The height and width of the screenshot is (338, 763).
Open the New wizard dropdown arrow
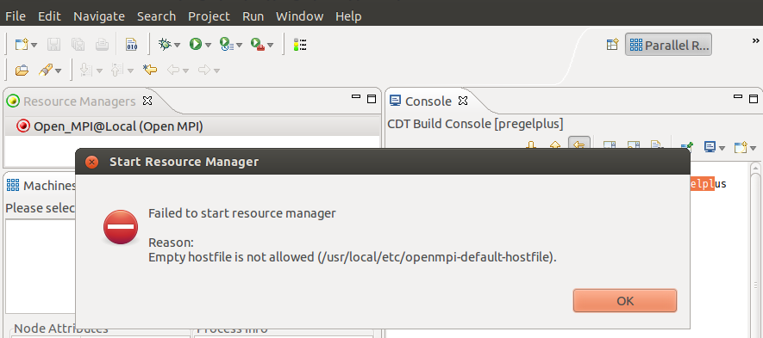tap(34, 46)
